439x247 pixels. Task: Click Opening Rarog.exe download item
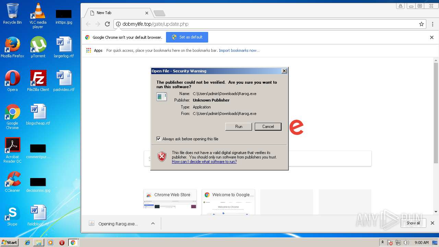pyautogui.click(x=118, y=224)
